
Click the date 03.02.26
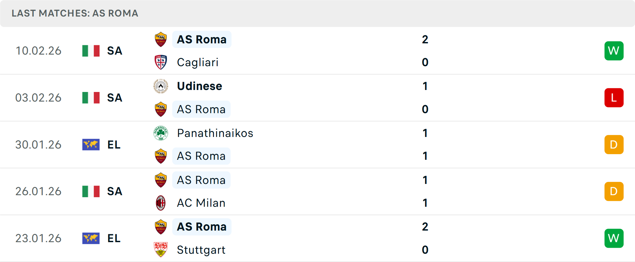(38, 98)
